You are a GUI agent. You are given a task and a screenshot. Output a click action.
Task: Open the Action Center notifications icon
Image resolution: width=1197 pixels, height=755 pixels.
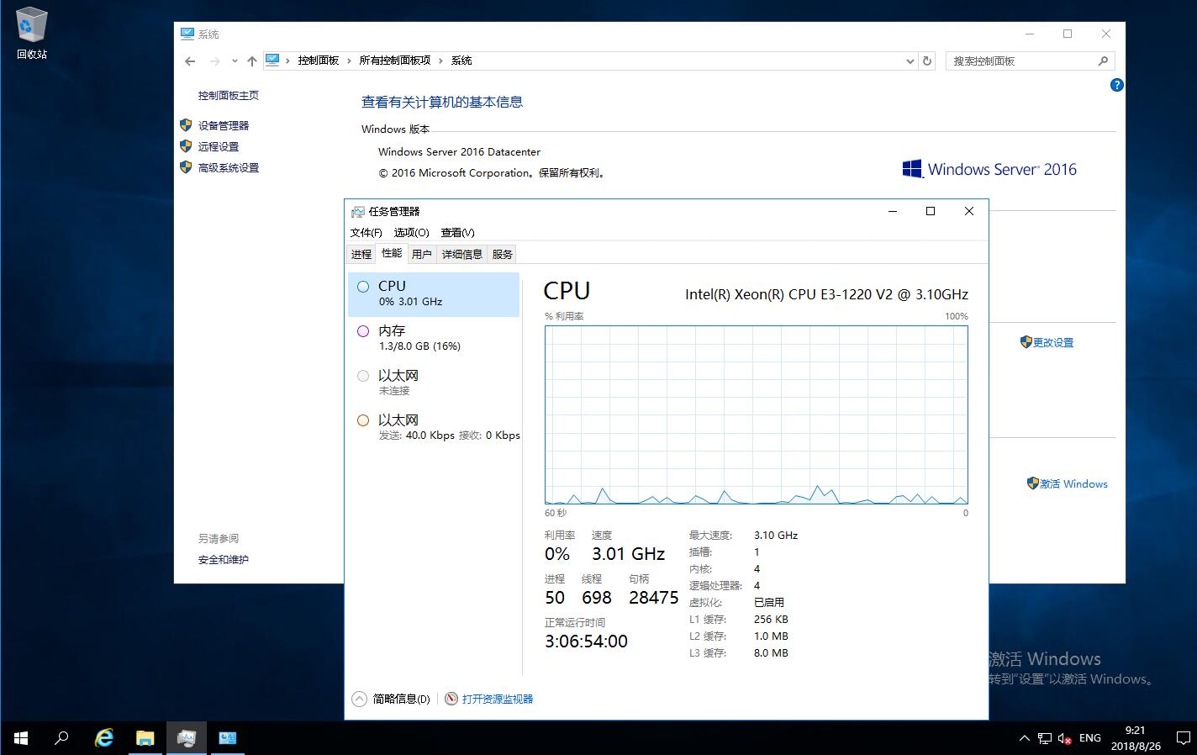tap(1183, 738)
